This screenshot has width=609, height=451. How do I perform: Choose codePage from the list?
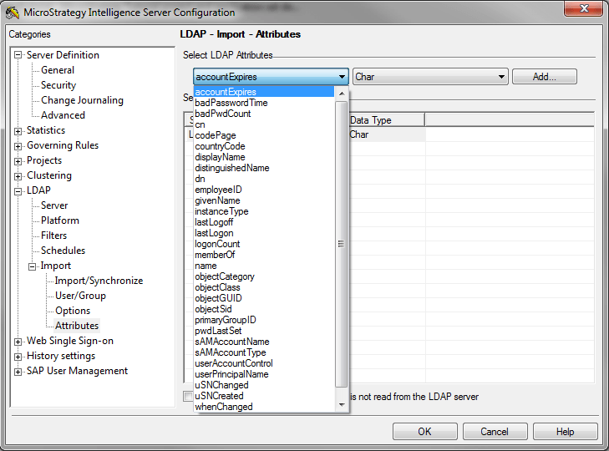[264, 135]
